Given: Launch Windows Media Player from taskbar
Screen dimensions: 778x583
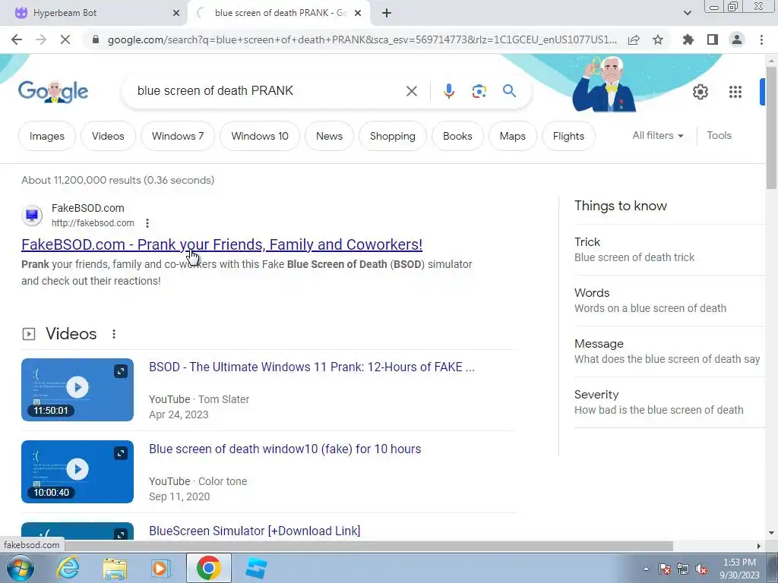Looking at the screenshot, I should [161, 568].
